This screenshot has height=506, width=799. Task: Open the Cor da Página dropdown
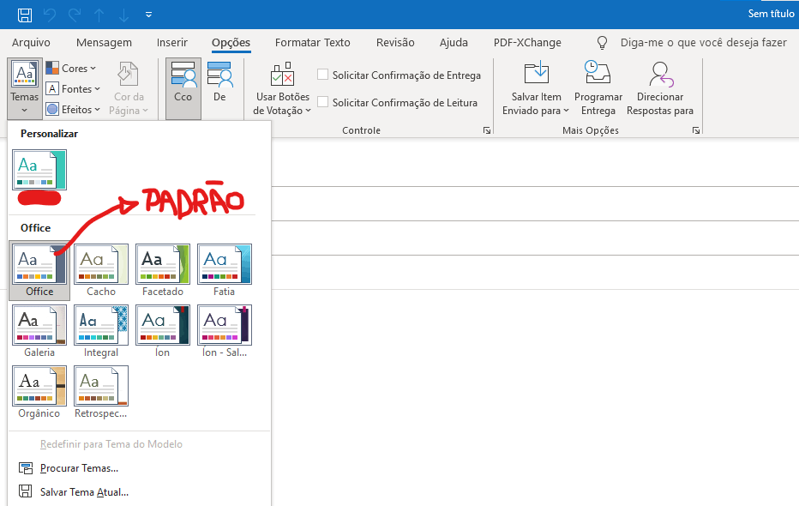pos(129,88)
